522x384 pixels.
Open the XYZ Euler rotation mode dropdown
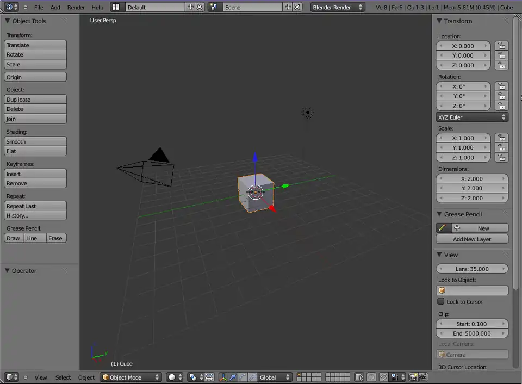pyautogui.click(x=472, y=117)
